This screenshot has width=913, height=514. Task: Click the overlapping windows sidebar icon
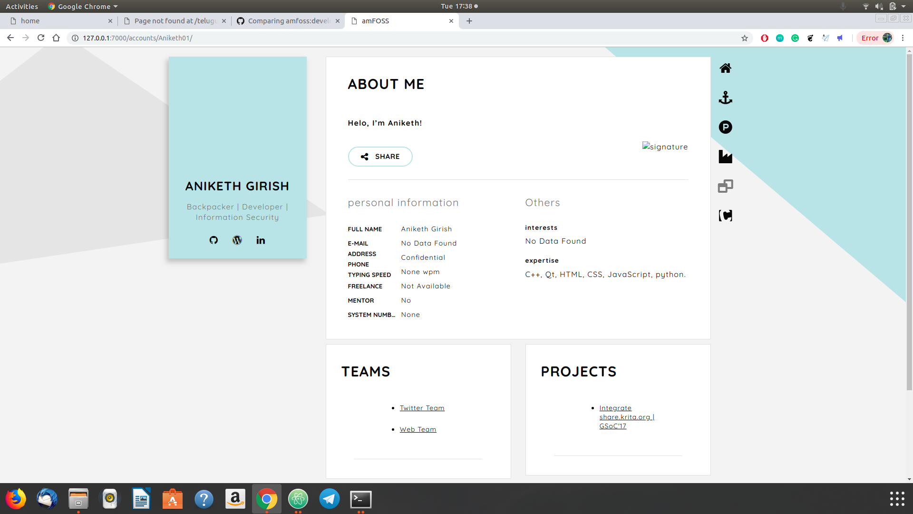pyautogui.click(x=725, y=186)
